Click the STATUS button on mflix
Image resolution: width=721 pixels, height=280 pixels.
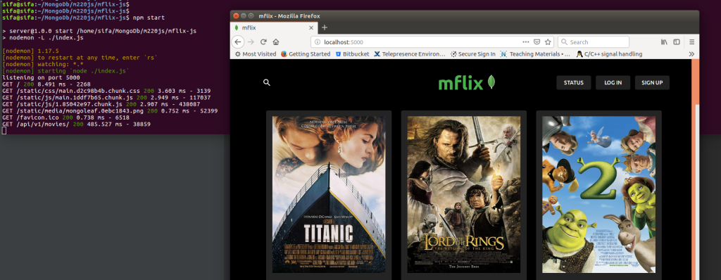573,83
